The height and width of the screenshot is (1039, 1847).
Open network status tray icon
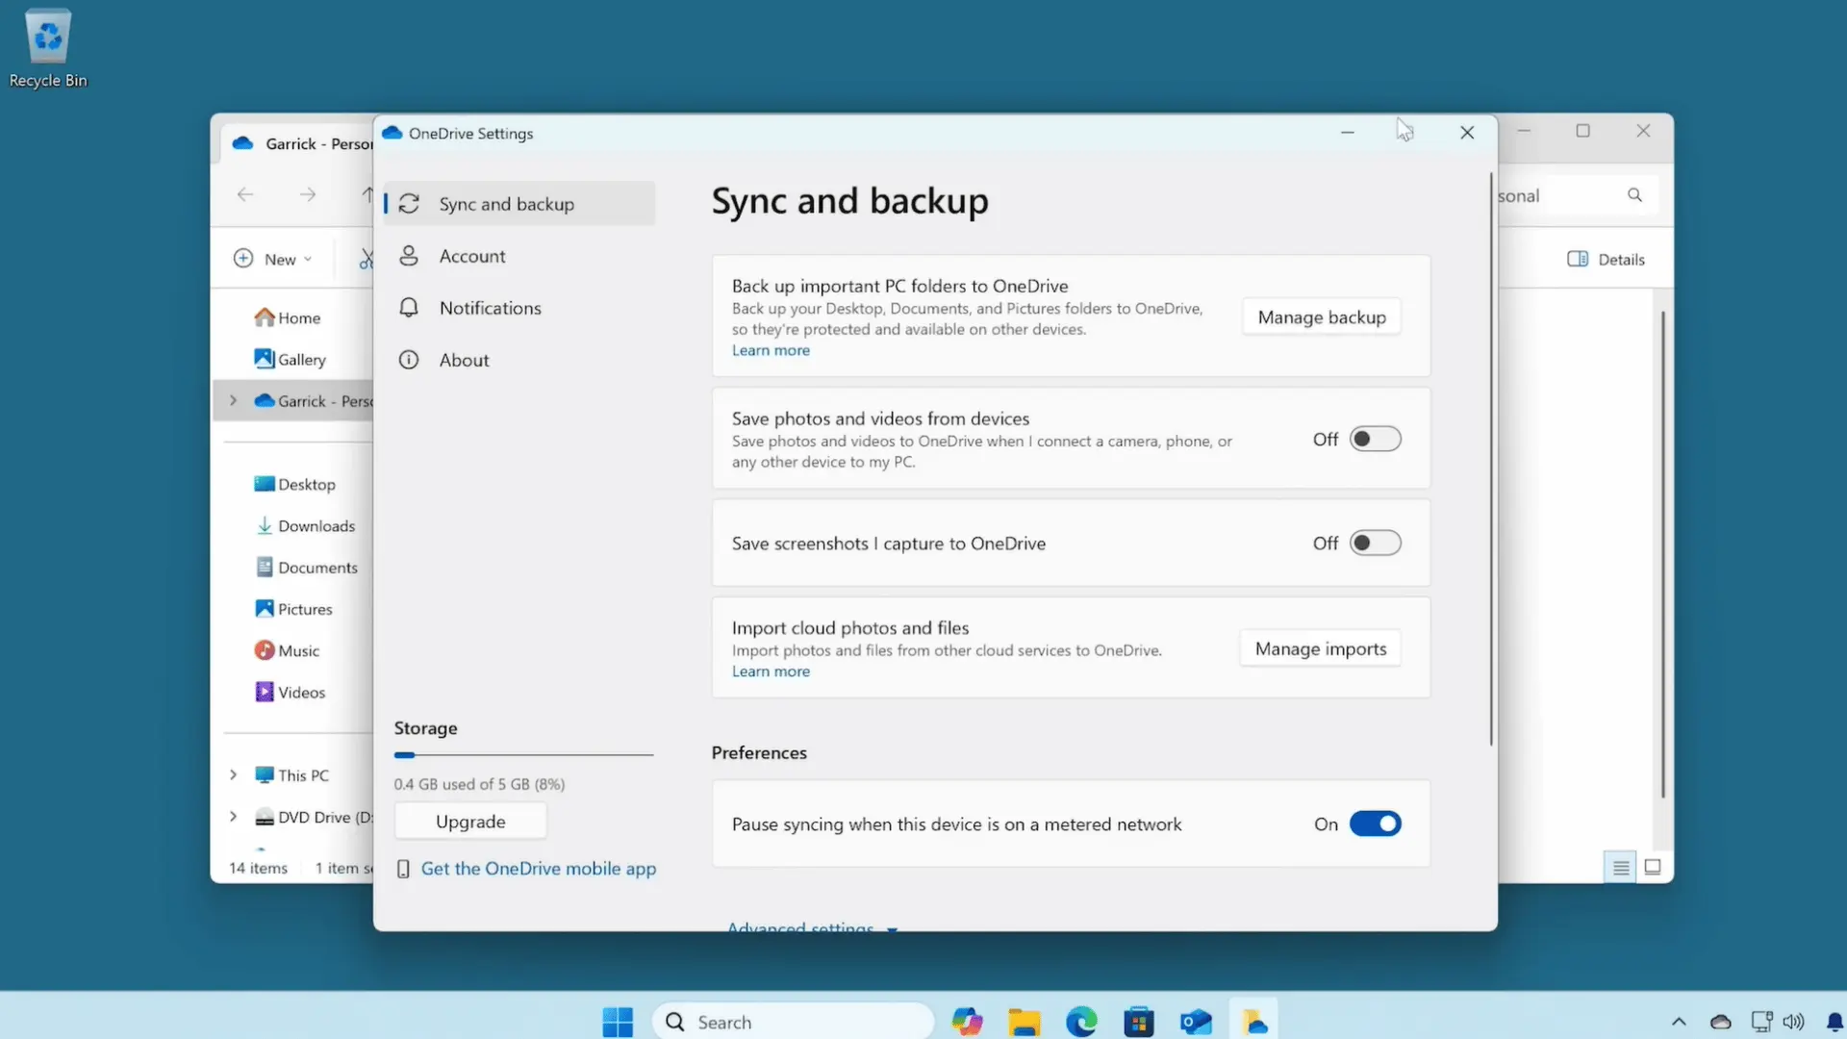pyautogui.click(x=1761, y=1022)
